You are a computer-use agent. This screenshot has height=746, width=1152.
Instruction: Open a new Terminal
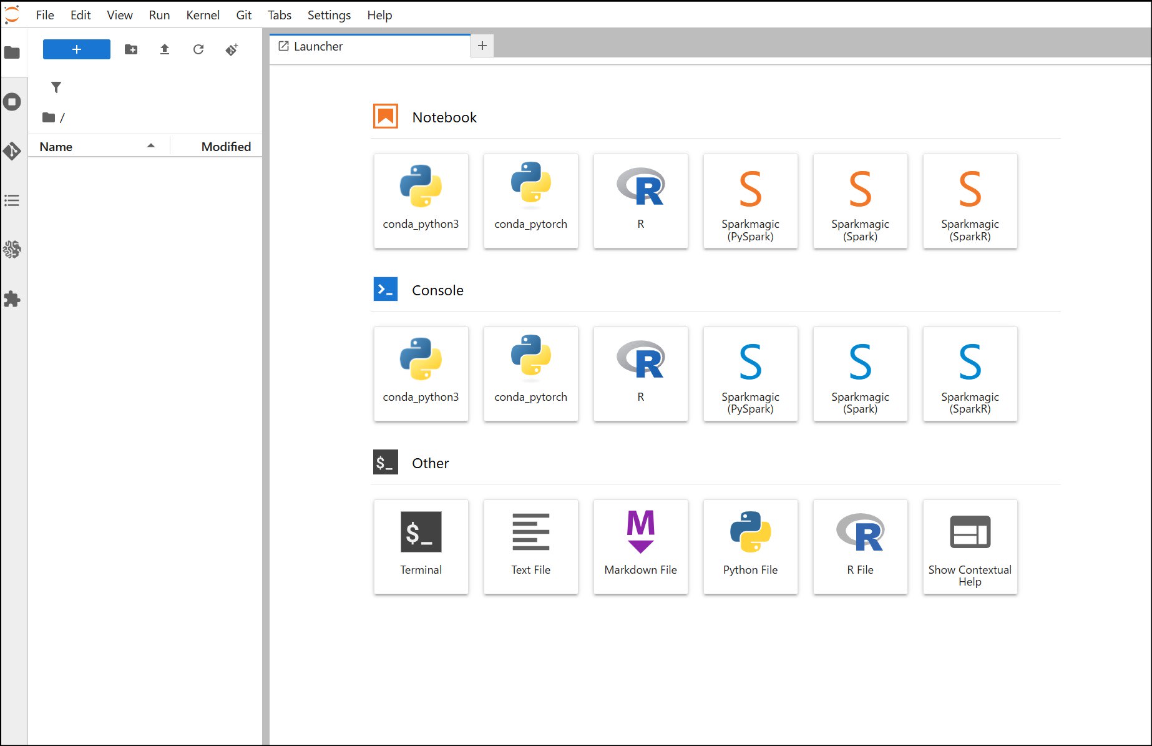pyautogui.click(x=421, y=547)
